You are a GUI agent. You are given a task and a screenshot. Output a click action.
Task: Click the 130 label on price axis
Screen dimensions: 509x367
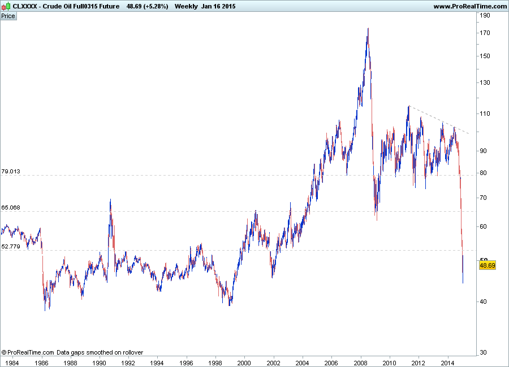point(485,82)
